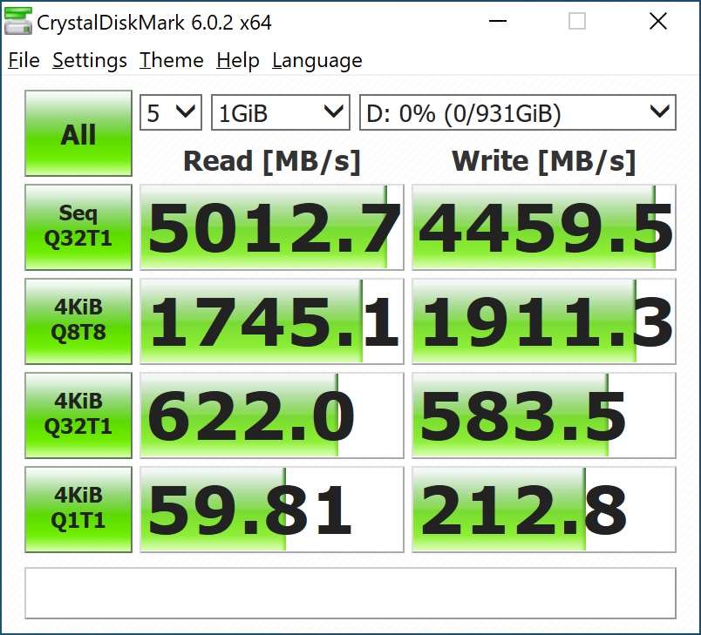Select the 4459.5 sequential write result
Screen dimensions: 701x635
pos(544,227)
